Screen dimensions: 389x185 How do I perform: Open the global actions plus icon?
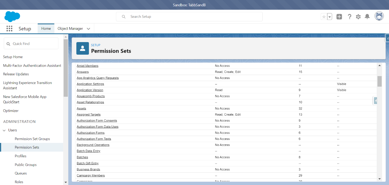[x=339, y=17]
